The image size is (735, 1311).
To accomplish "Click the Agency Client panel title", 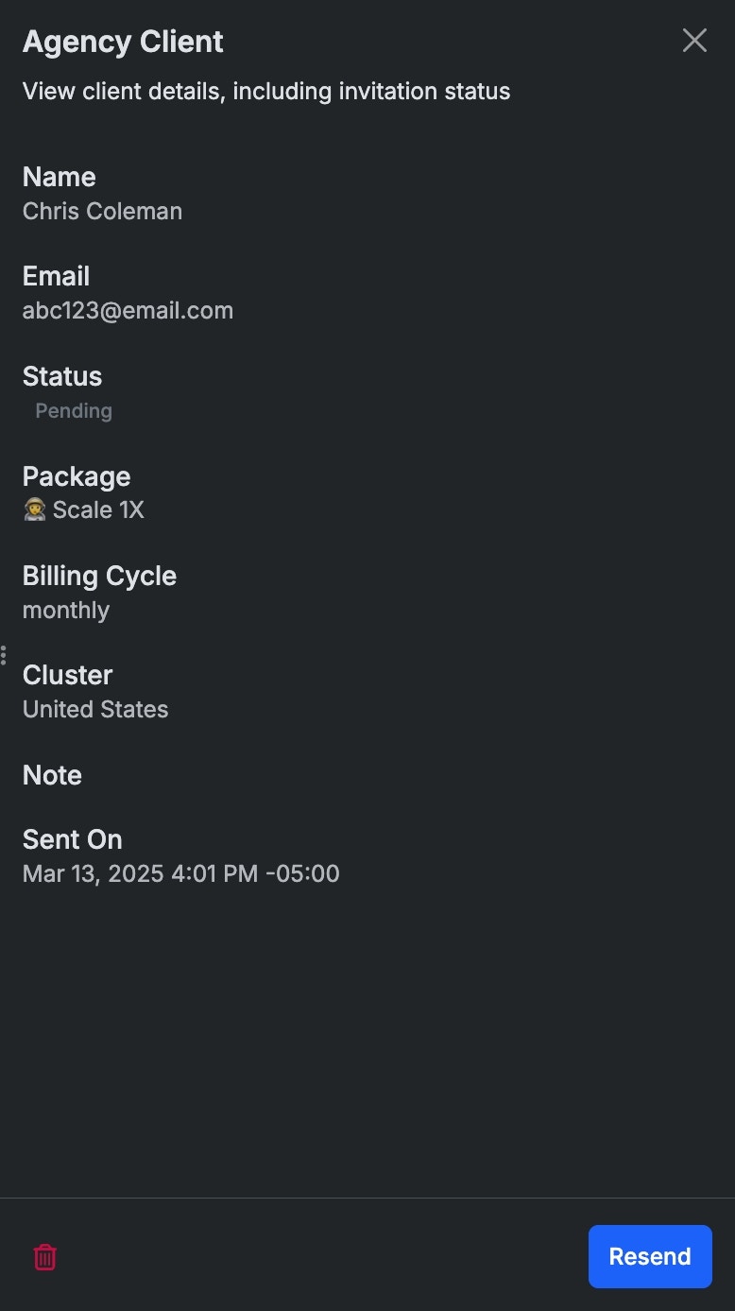I will [123, 42].
